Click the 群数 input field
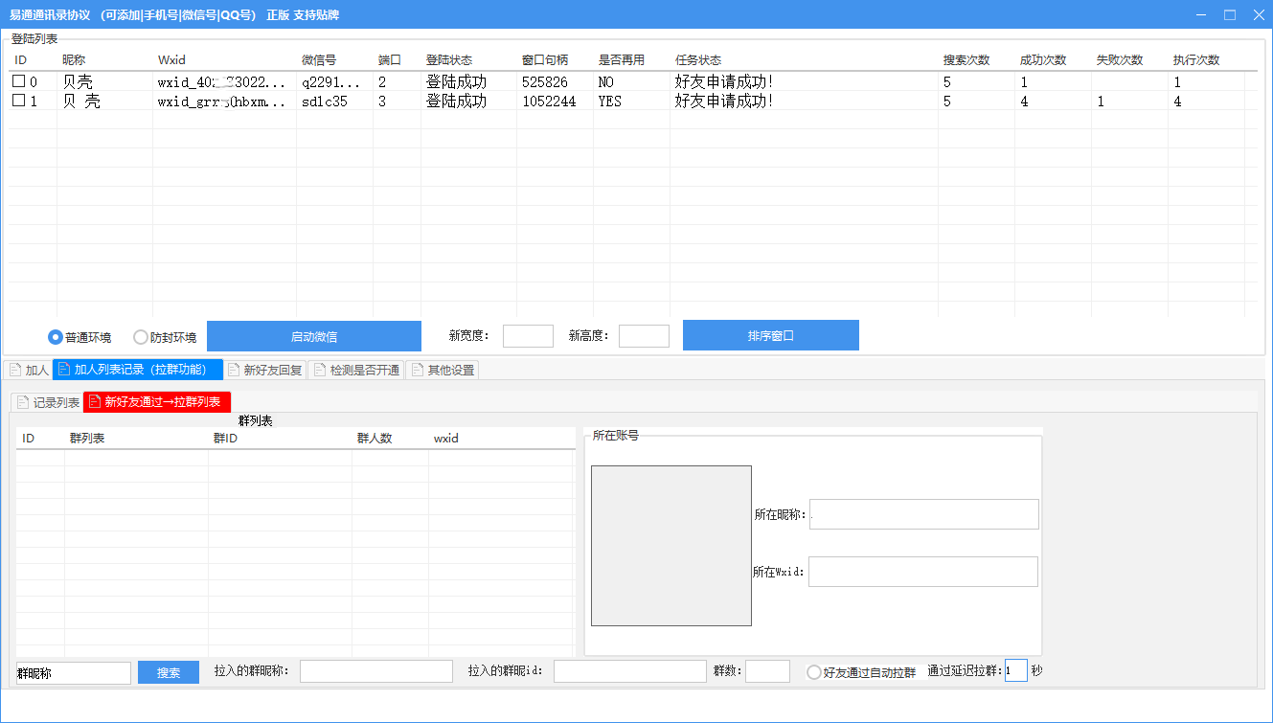Screen dimensions: 1273x723 [767, 671]
